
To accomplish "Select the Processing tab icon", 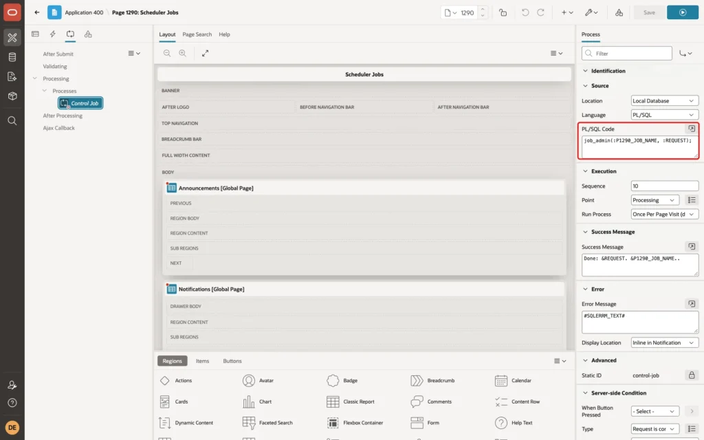I will point(71,34).
